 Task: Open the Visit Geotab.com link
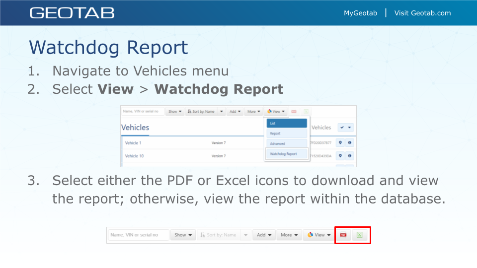tap(422, 13)
